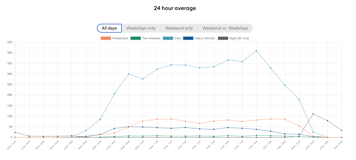The image size is (356, 160).
Task: Click Pedestrians data point at 11:00 - 12:00
Action: click(171, 119)
